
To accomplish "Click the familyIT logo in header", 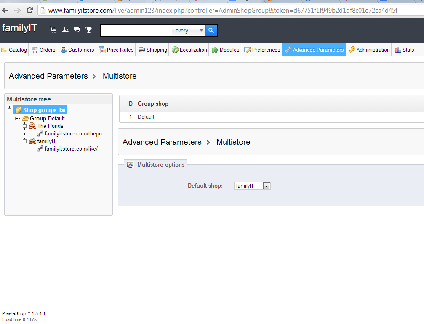I will [x=19, y=28].
